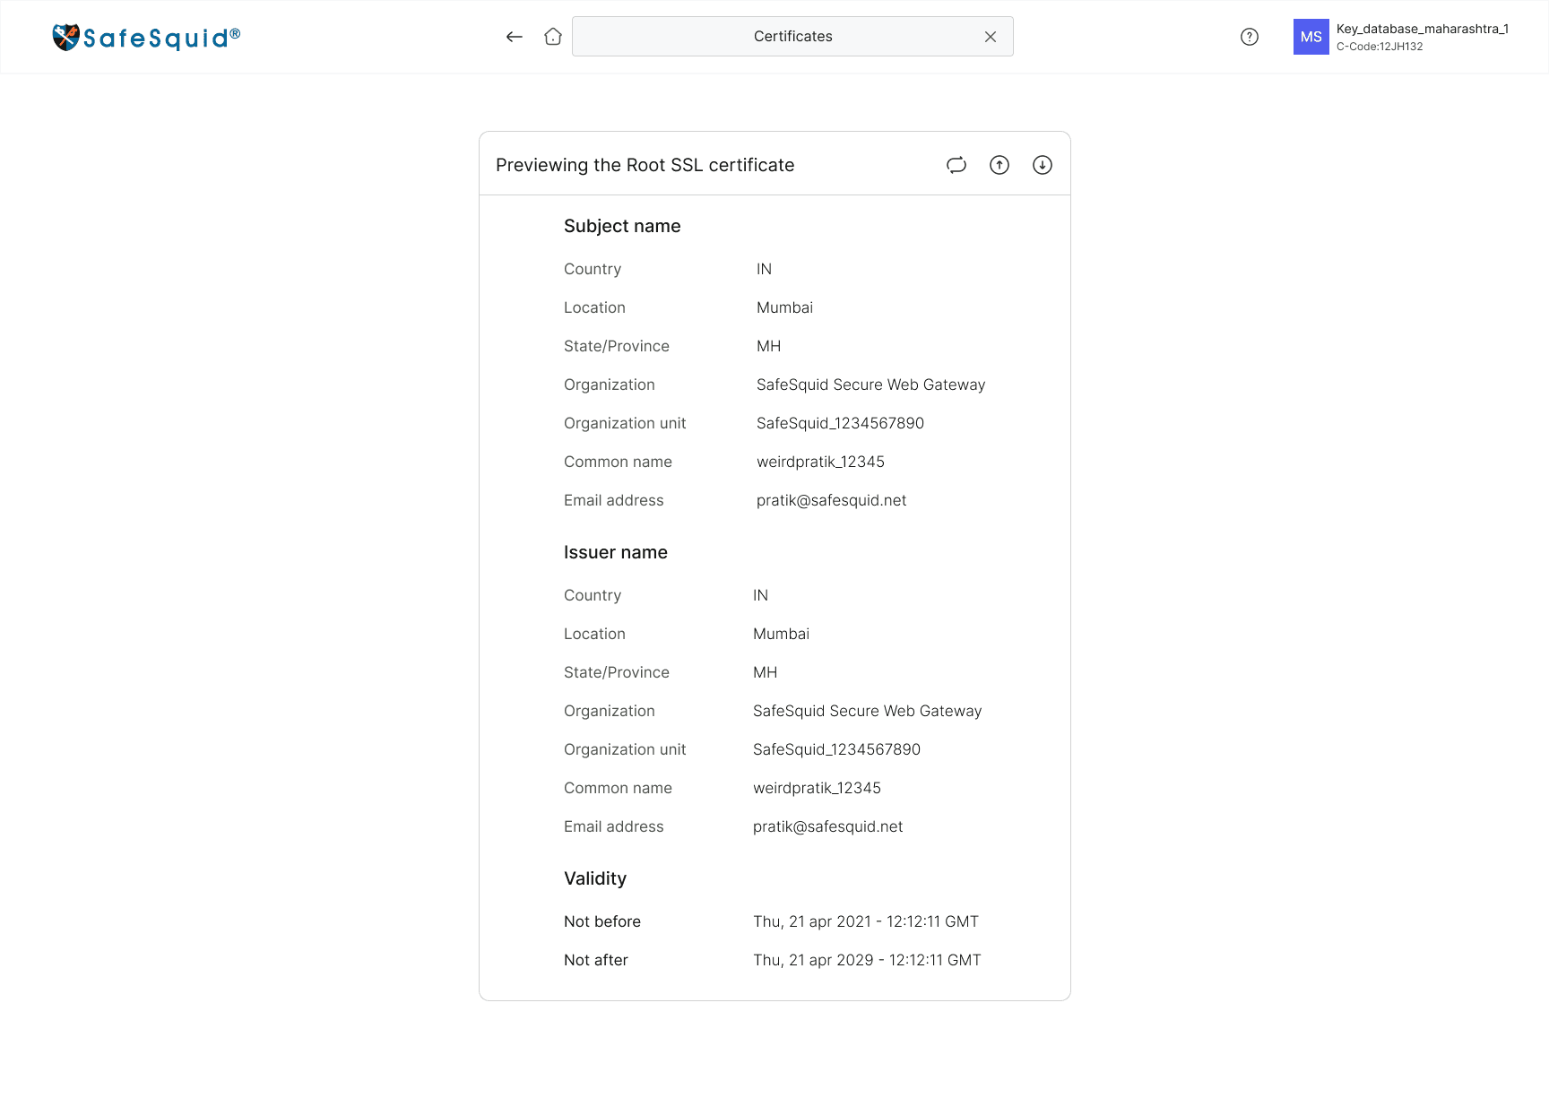The height and width of the screenshot is (1098, 1549).
Task: Click the Email address label under Issuer name
Action: pyautogui.click(x=614, y=826)
